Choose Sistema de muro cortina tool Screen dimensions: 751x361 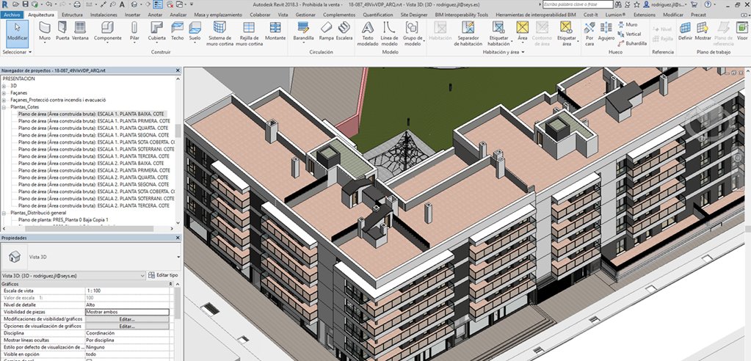point(220,34)
